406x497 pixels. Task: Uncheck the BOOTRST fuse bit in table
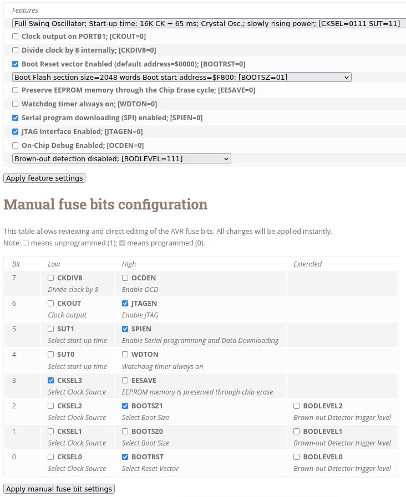[125, 457]
